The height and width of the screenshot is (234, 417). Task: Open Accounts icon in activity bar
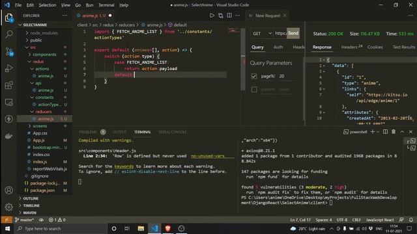[x=8, y=190]
